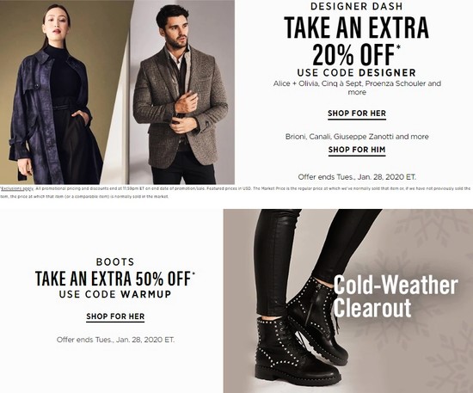Click the Market Price disclaimer text

pos(236,193)
